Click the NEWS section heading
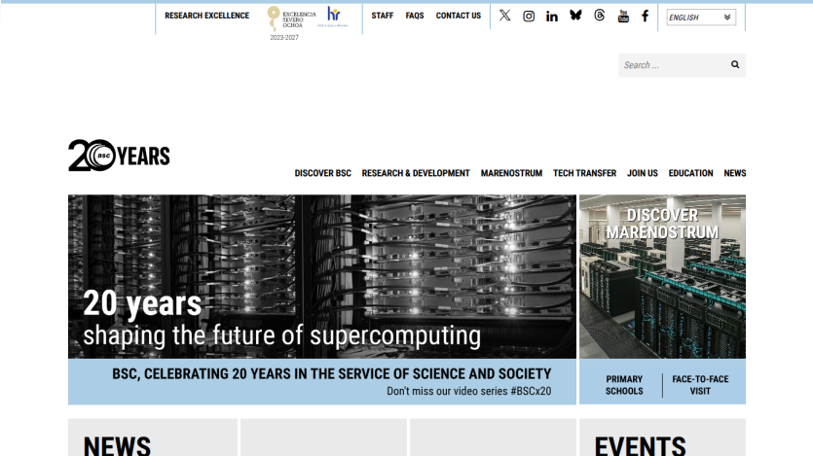Image resolution: width=813 pixels, height=456 pixels. (117, 446)
